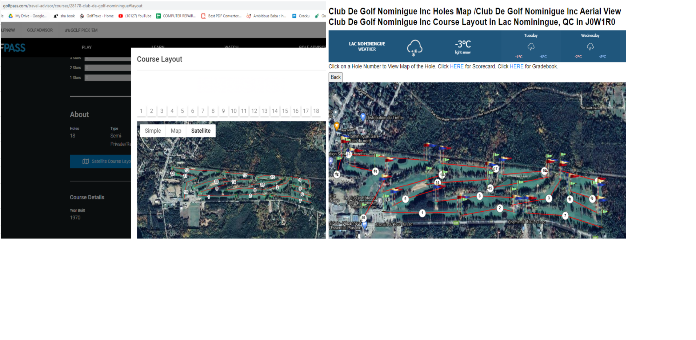Click the golfpass.com address bar URL
This screenshot has width=696, height=340.
pyautogui.click(x=73, y=6)
